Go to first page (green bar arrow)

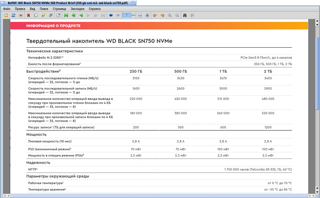(66, 15)
